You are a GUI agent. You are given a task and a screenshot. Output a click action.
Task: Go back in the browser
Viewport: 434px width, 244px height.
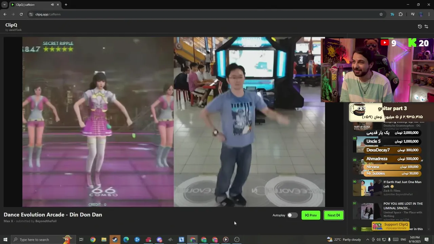pos(5,14)
